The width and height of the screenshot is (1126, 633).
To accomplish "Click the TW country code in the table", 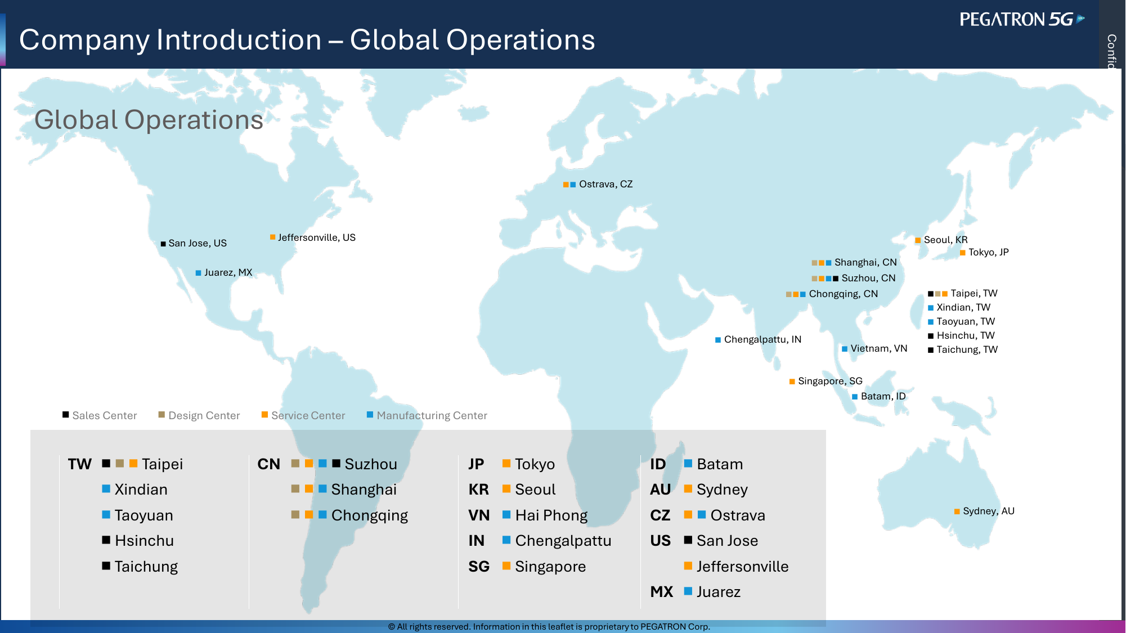I will pos(80,464).
